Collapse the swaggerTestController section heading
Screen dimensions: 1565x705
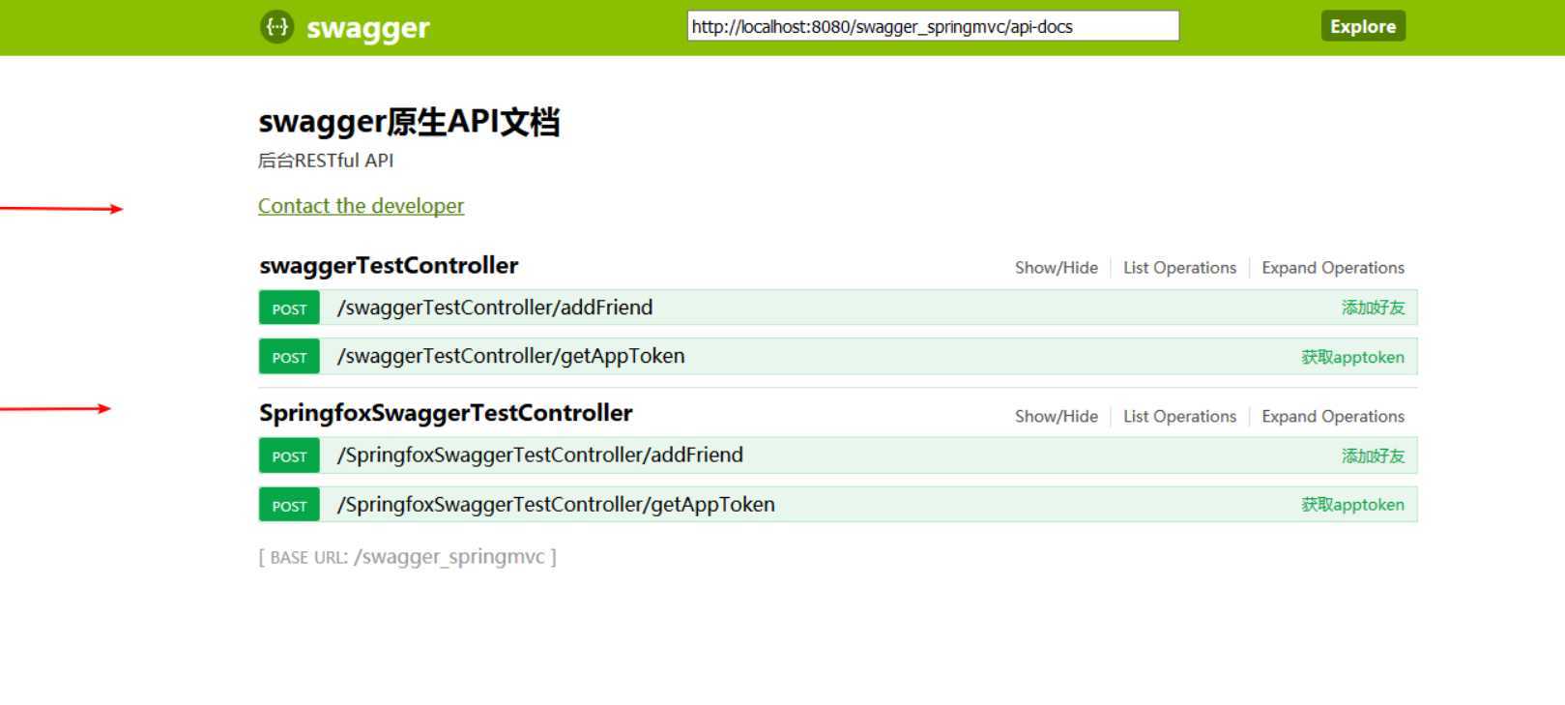click(389, 266)
